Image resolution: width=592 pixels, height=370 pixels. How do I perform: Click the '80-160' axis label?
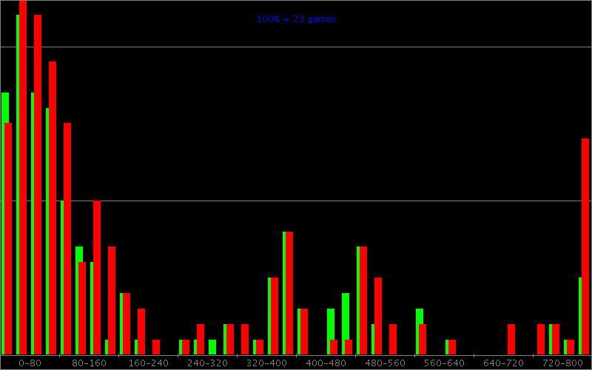click(89, 363)
